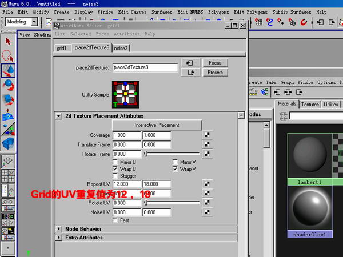The width and height of the screenshot is (343, 257).
Task: Uncheck the Wrap V checkbox
Action: tap(175, 168)
